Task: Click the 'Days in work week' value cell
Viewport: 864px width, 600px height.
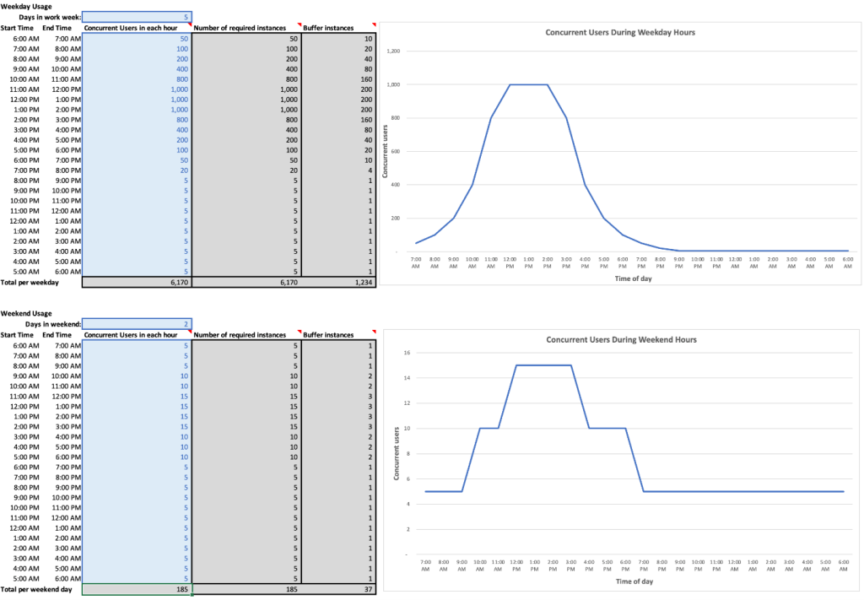Action: coord(137,17)
